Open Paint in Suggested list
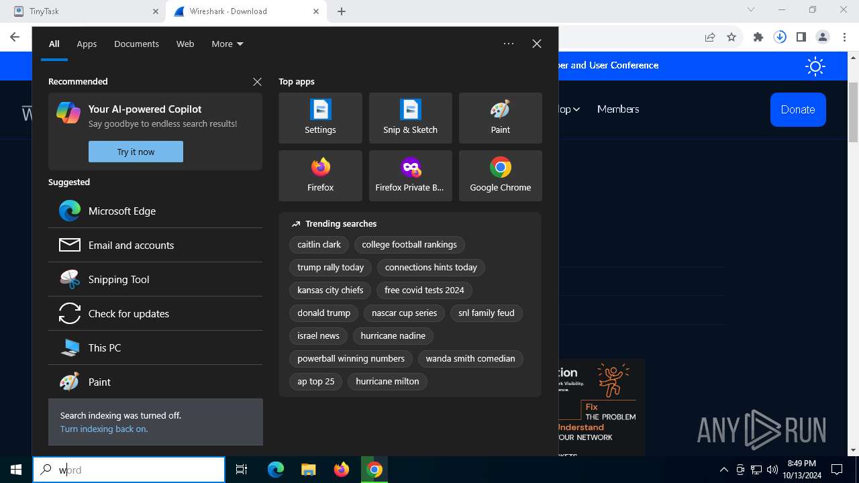The height and width of the screenshot is (483, 859). click(155, 382)
